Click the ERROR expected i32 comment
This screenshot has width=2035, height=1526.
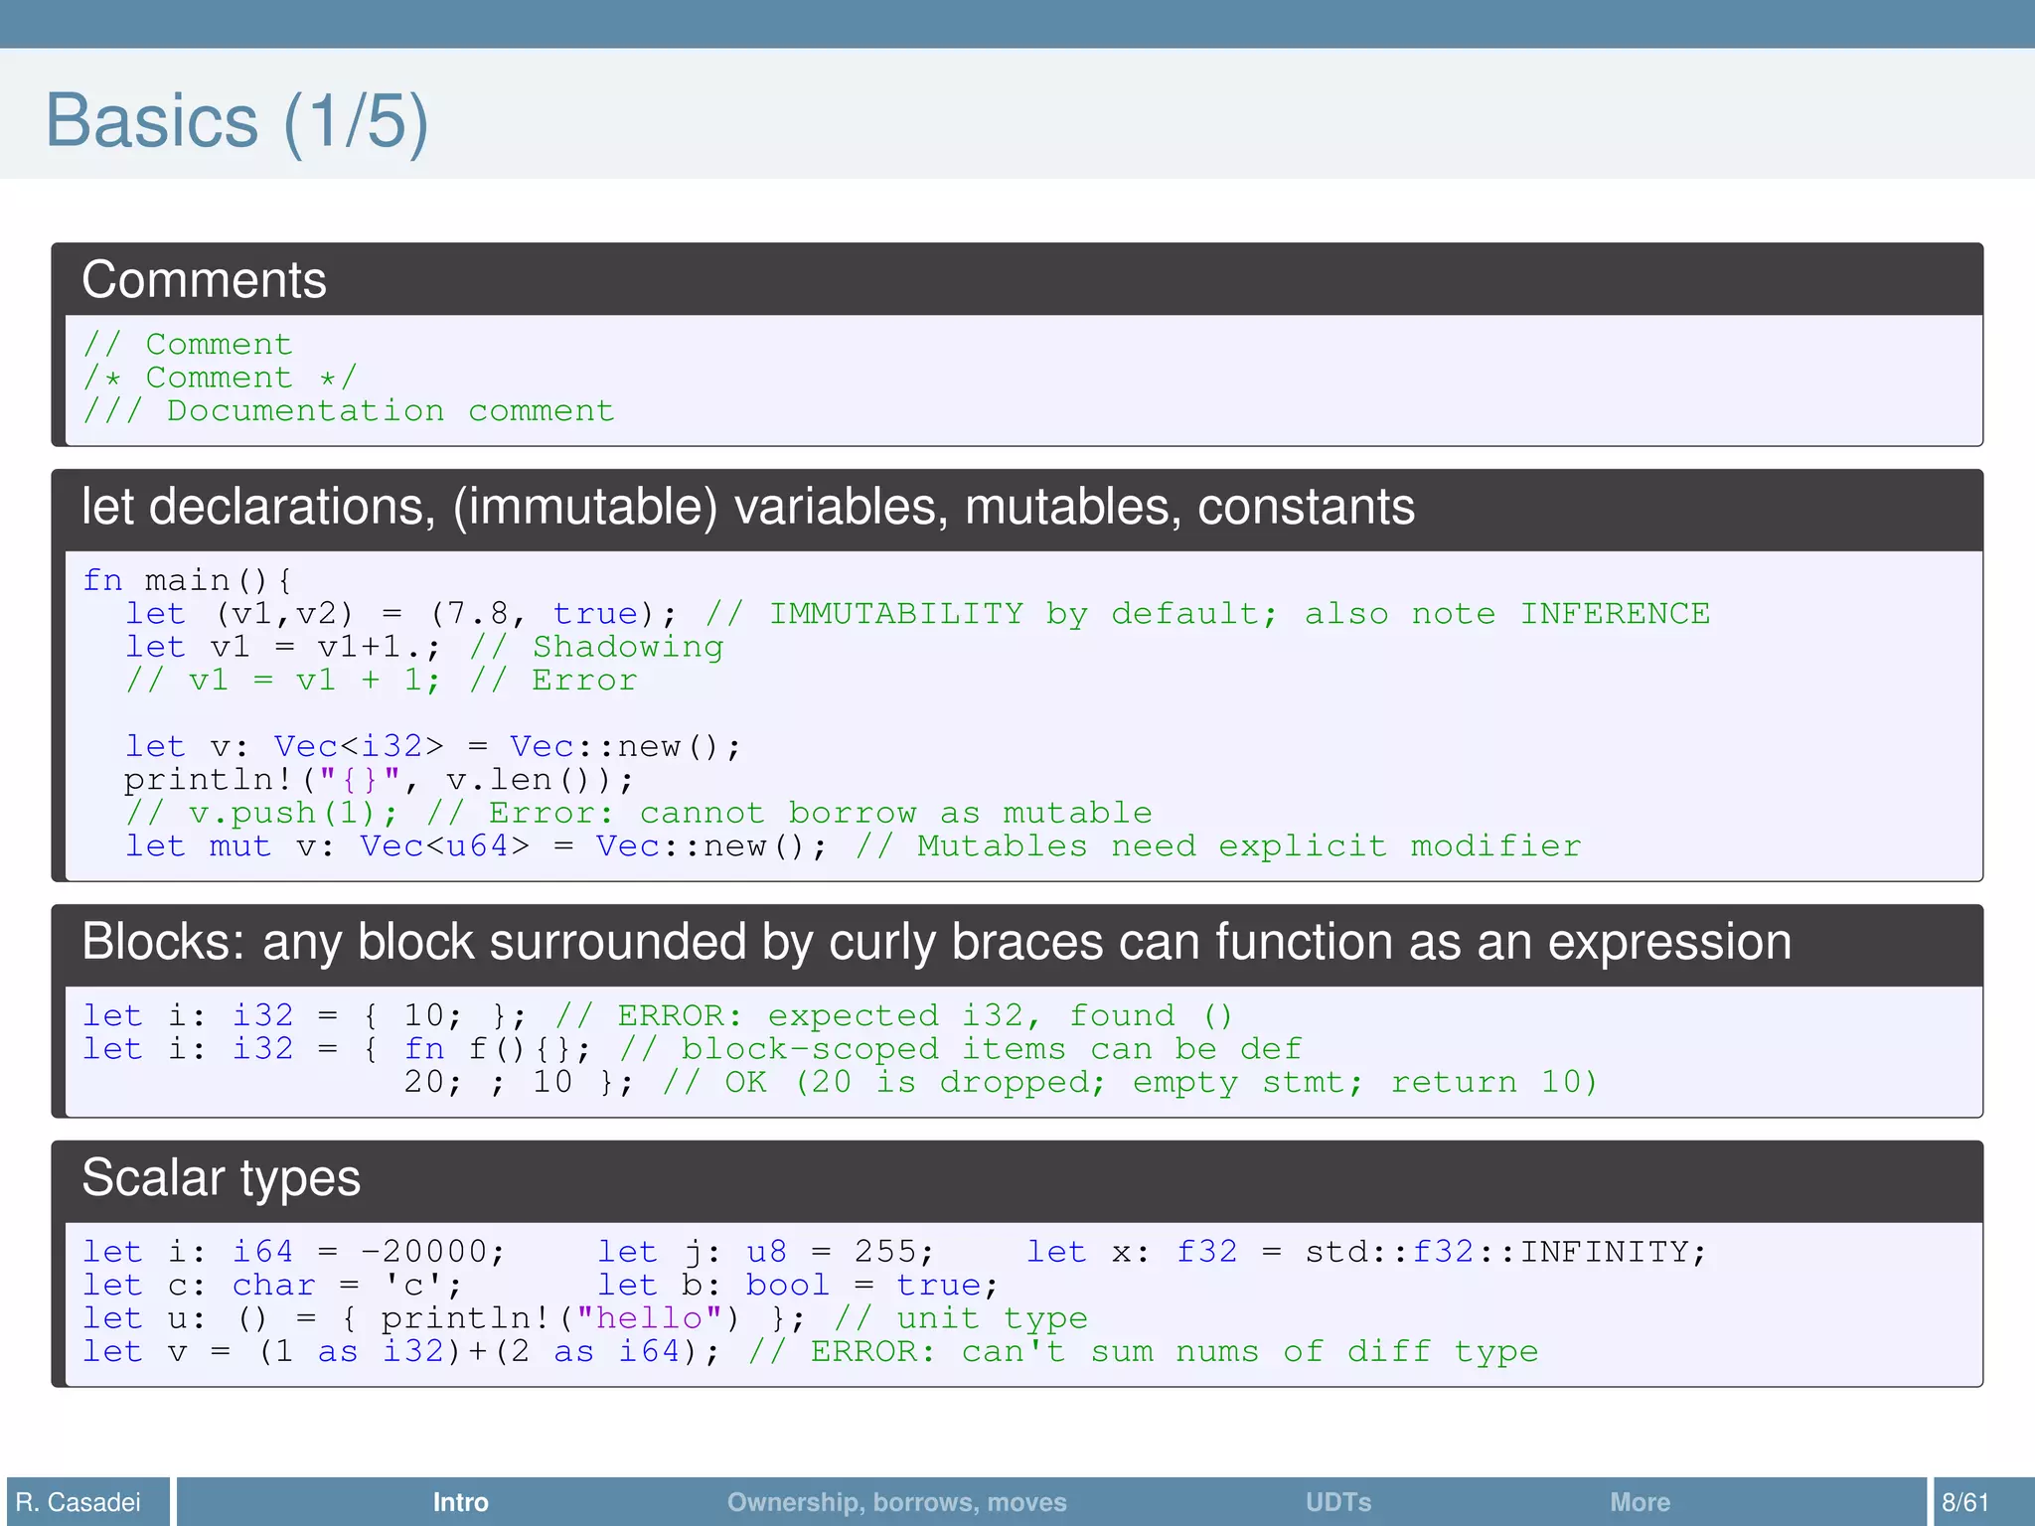(x=894, y=1015)
